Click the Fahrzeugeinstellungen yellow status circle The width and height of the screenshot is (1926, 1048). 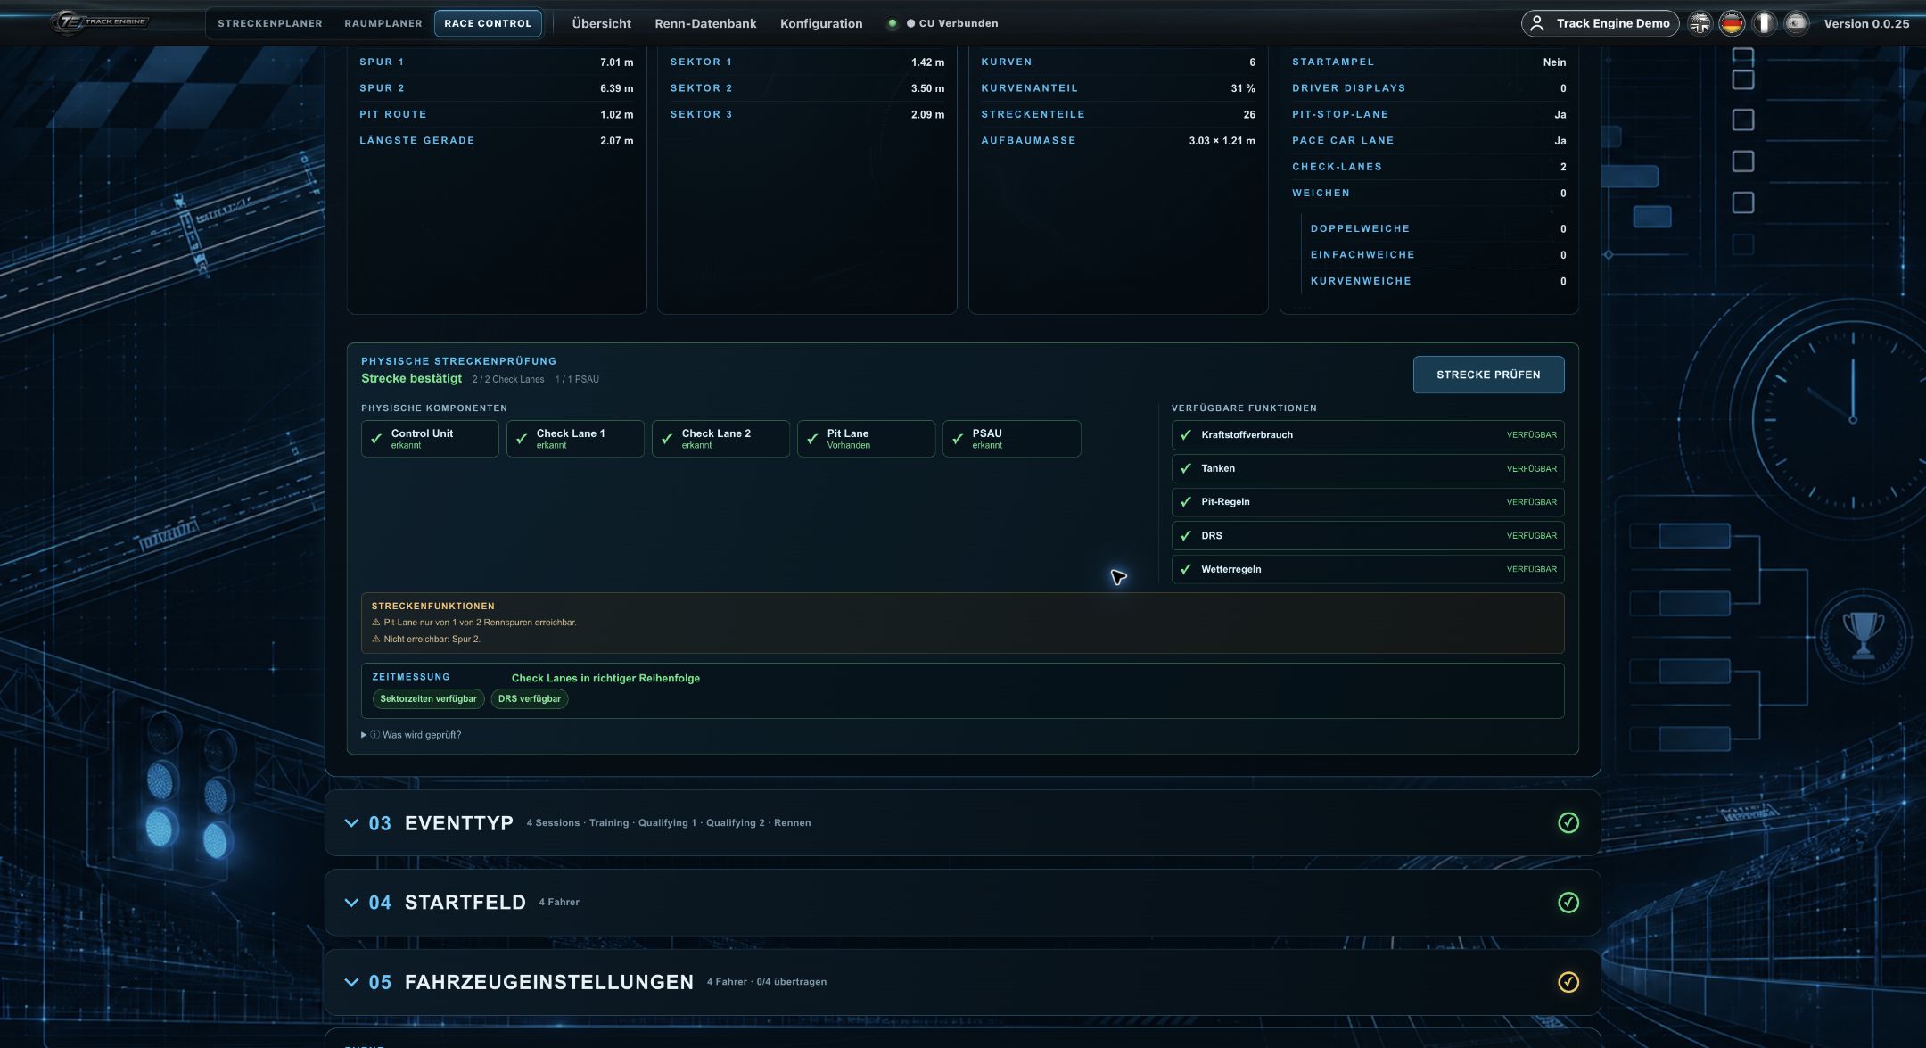tap(1568, 981)
